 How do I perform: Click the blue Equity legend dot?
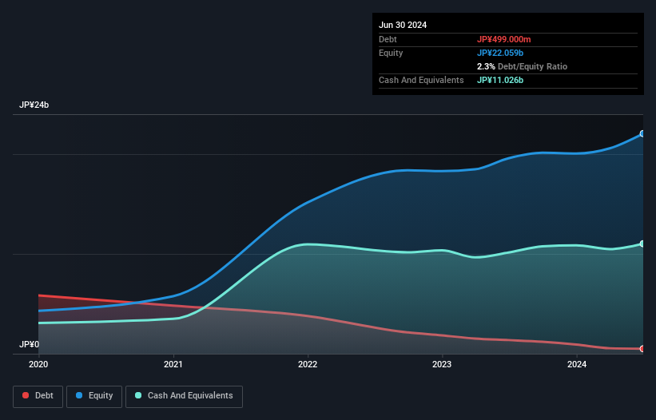click(79, 395)
